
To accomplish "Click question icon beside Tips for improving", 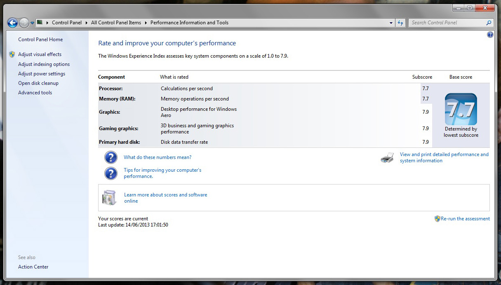I will pyautogui.click(x=111, y=173).
